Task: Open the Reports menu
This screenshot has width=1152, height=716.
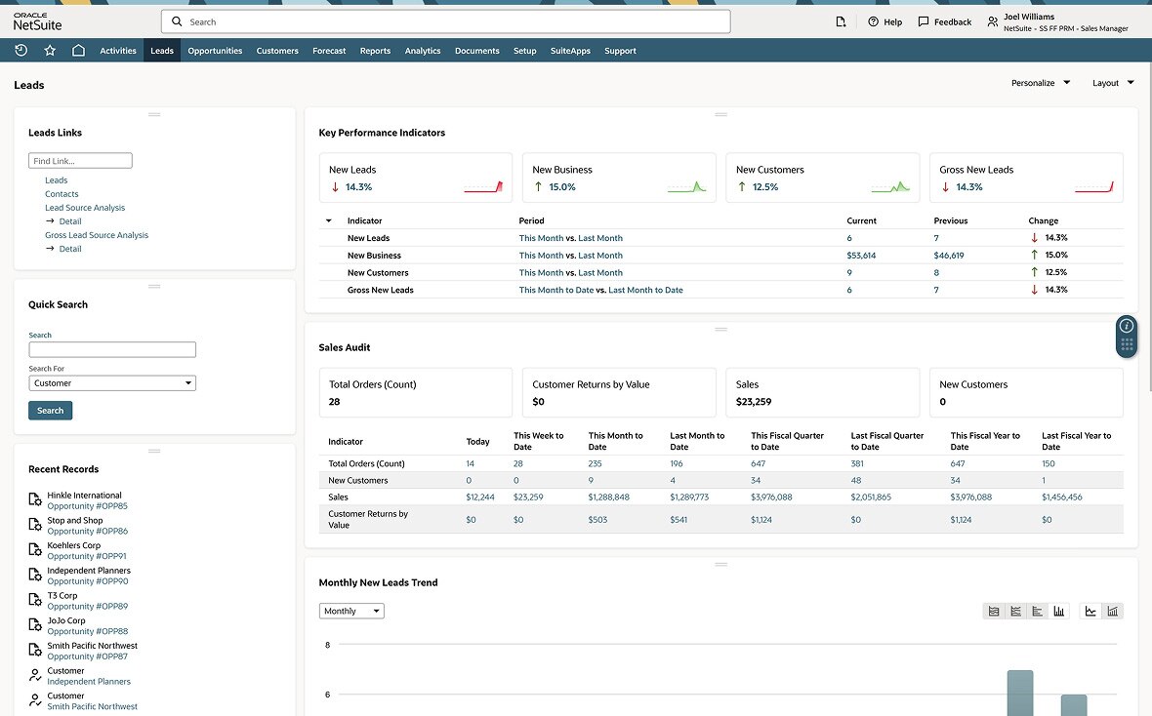Action: [375, 51]
